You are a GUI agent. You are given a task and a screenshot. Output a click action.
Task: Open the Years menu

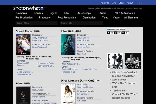click(116, 18)
